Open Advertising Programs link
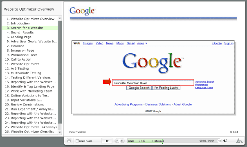247x147 pixels. pos(128,105)
